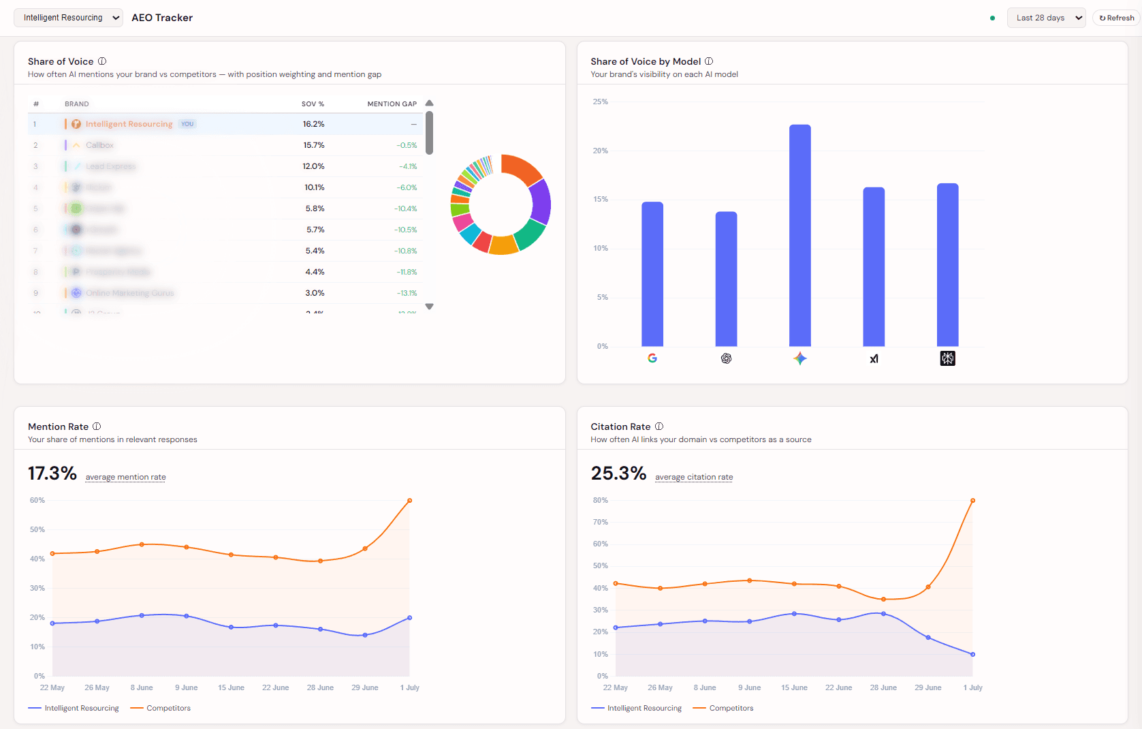Image resolution: width=1142 pixels, height=729 pixels.
Task: Click the average citation rate link
Action: [694, 477]
